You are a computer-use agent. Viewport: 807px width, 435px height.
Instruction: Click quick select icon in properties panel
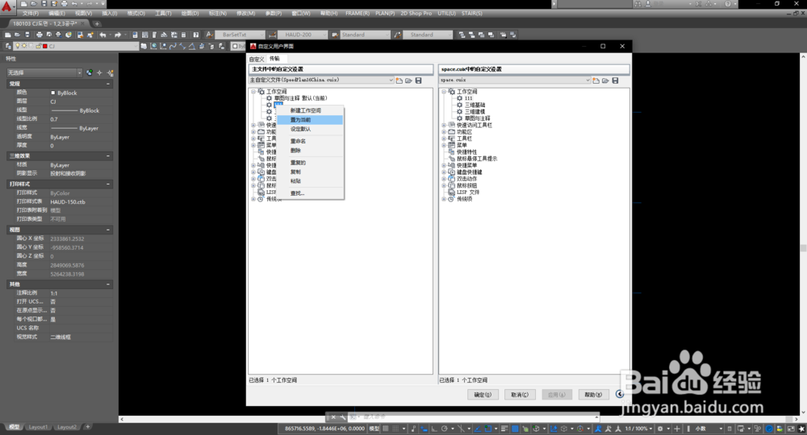click(x=110, y=73)
